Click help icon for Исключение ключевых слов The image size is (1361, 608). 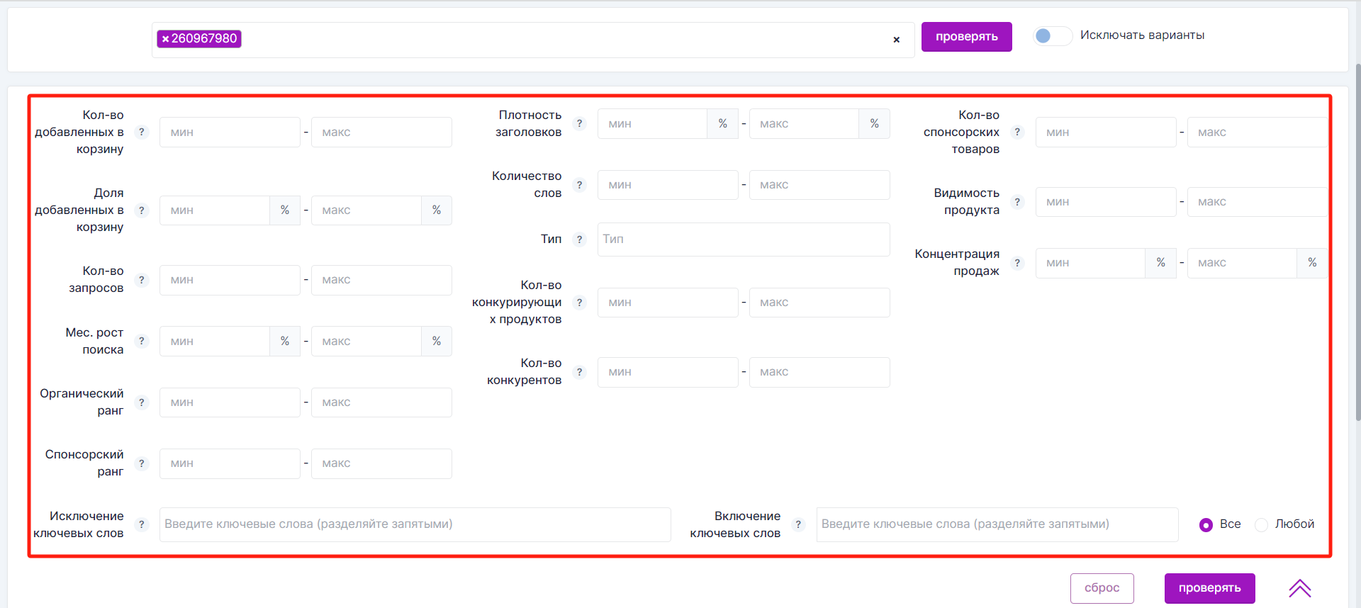[142, 524]
